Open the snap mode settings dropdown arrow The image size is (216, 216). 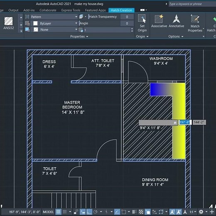[x=70, y=211]
